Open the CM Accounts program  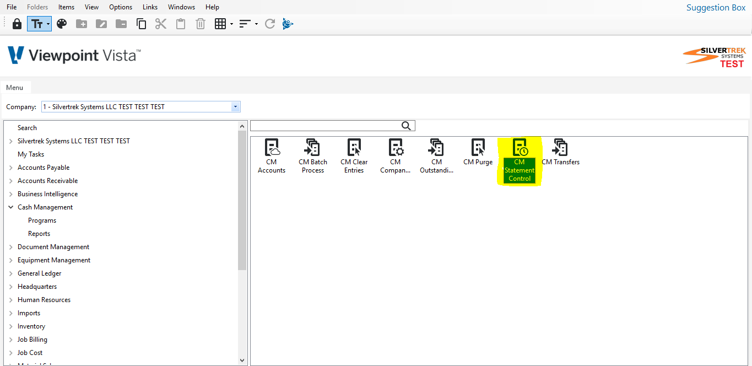coord(272,157)
